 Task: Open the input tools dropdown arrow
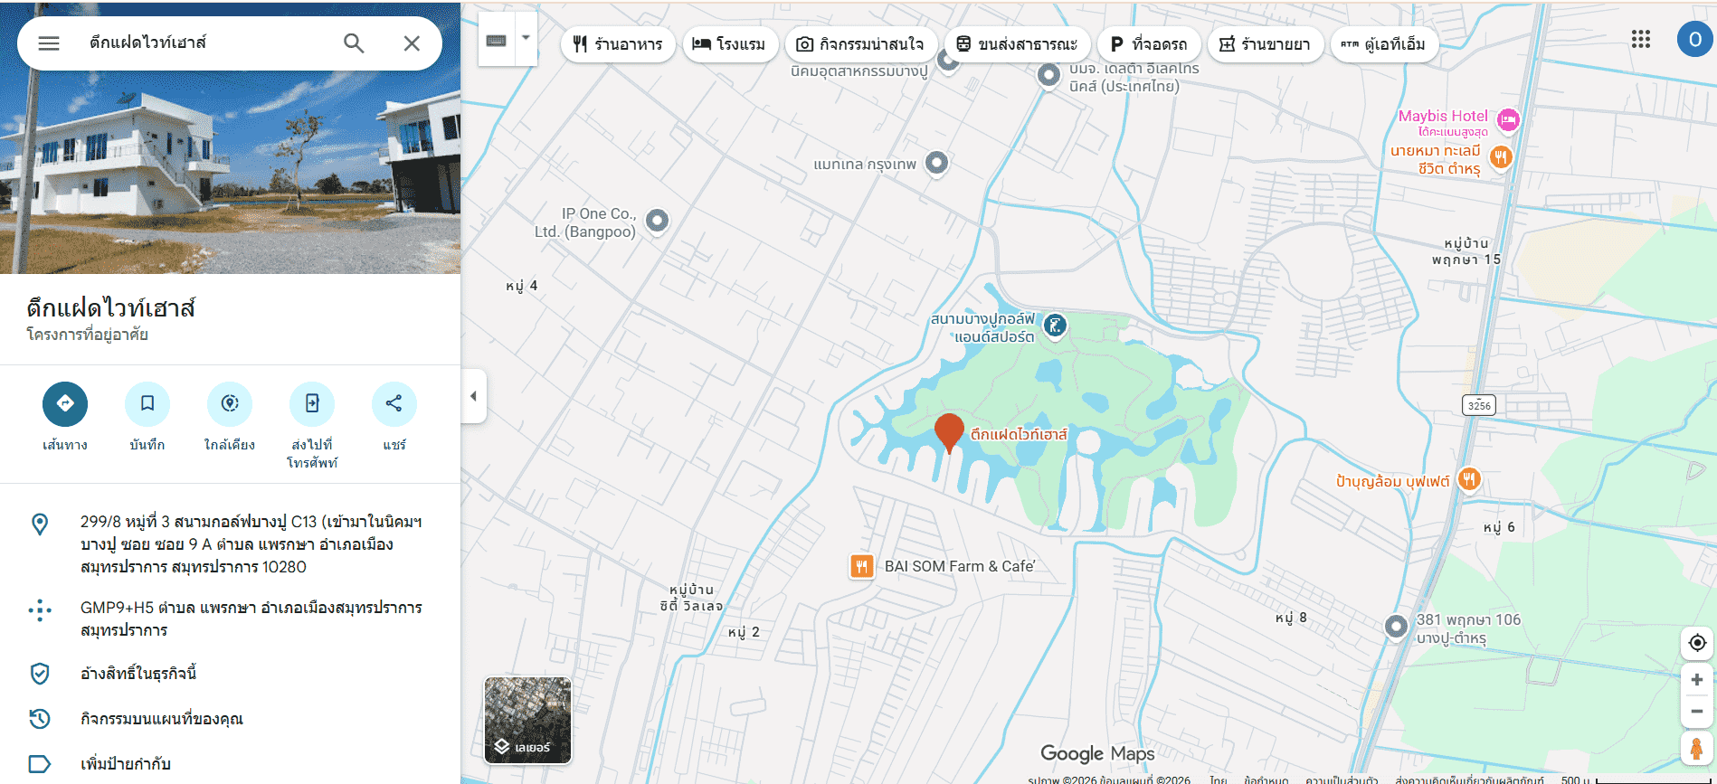click(x=526, y=39)
